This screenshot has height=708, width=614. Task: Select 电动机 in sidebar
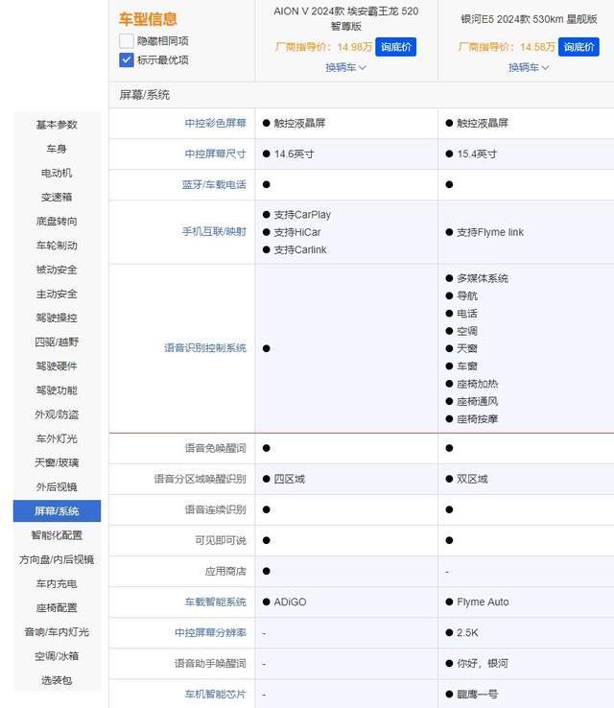[57, 173]
